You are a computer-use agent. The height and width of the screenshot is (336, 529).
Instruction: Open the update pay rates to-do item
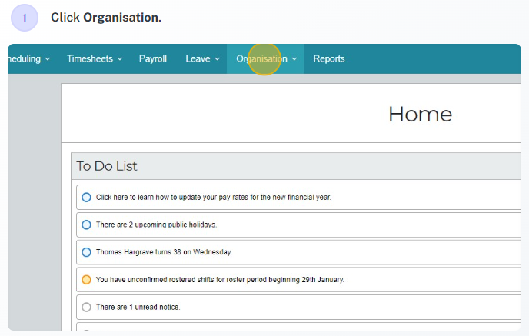(x=298, y=198)
